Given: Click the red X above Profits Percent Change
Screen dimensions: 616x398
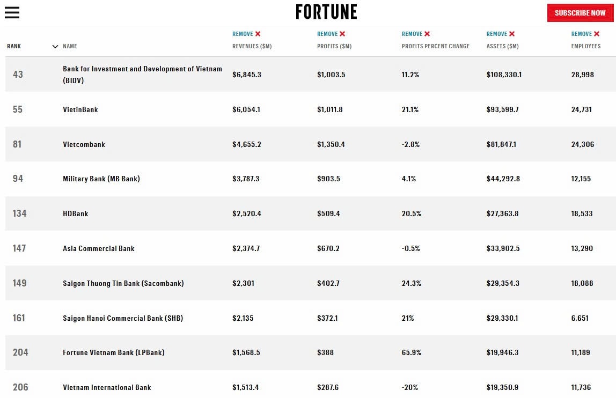Looking at the screenshot, I should (428, 34).
